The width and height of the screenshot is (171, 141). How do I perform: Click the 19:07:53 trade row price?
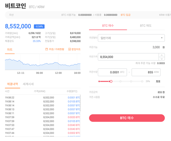pos(49,125)
